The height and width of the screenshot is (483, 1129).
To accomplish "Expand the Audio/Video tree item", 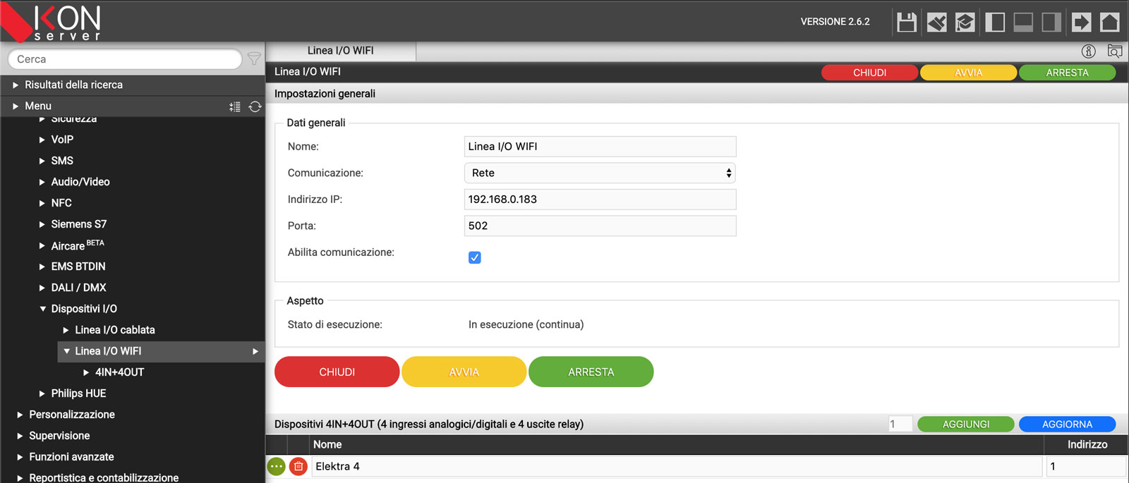I will tap(42, 182).
